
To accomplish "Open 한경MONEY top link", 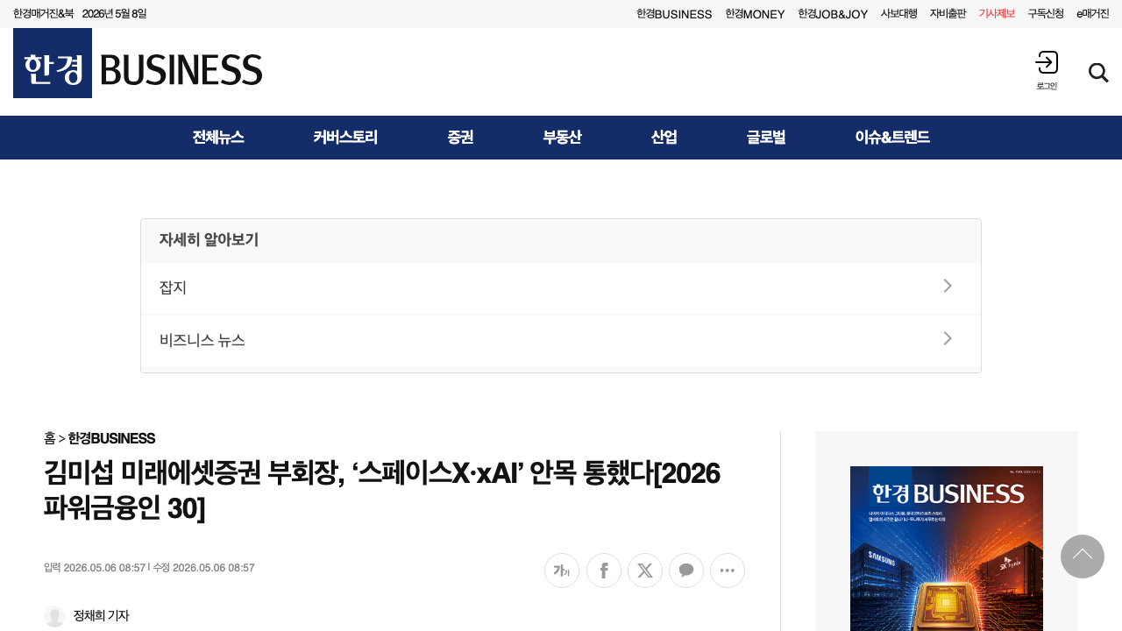I will [x=755, y=14].
